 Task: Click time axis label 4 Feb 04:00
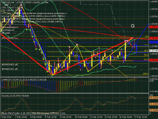[x=36, y=117]
